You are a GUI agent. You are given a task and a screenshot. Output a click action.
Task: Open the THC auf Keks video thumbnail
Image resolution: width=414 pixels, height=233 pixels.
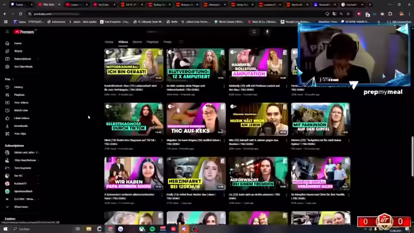[196, 119]
